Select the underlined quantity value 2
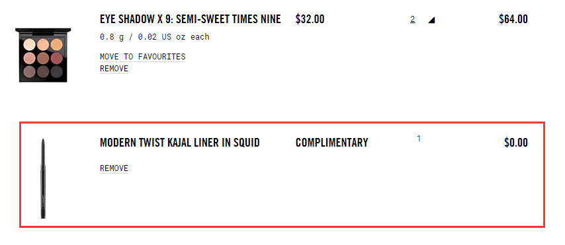The height and width of the screenshot is (245, 565). (x=412, y=20)
